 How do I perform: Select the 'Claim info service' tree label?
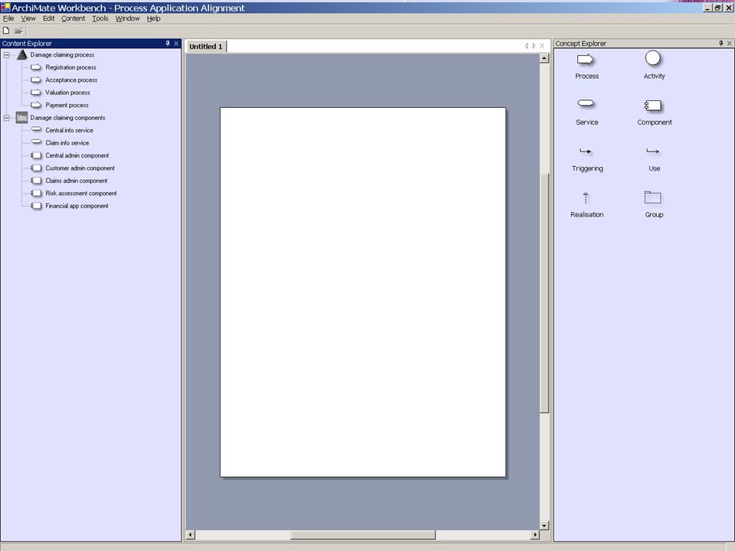[x=67, y=143]
